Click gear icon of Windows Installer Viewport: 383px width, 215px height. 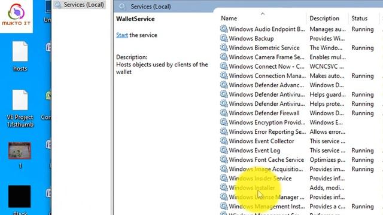pos(224,188)
